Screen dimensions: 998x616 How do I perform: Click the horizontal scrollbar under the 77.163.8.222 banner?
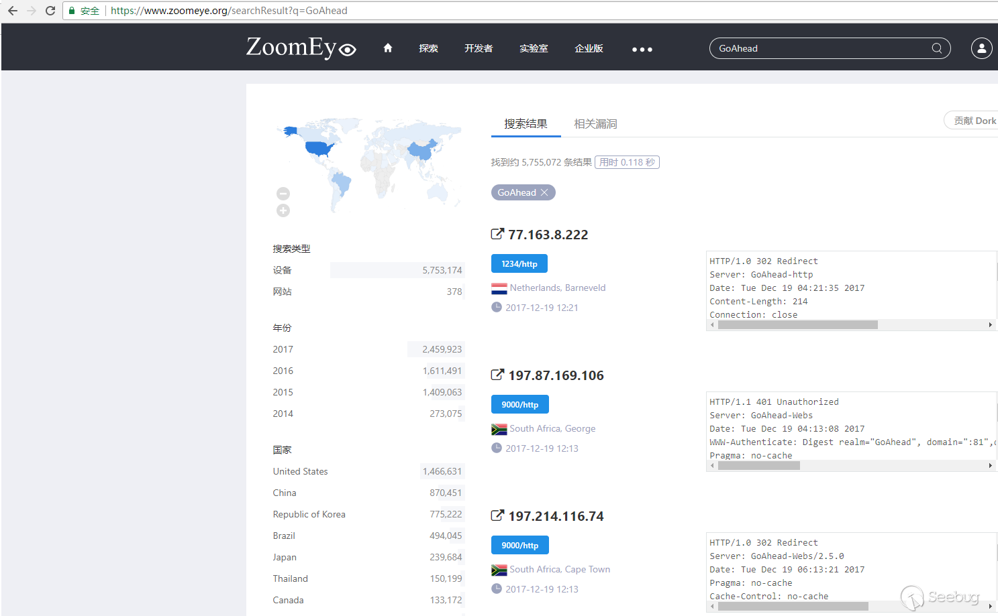click(798, 325)
